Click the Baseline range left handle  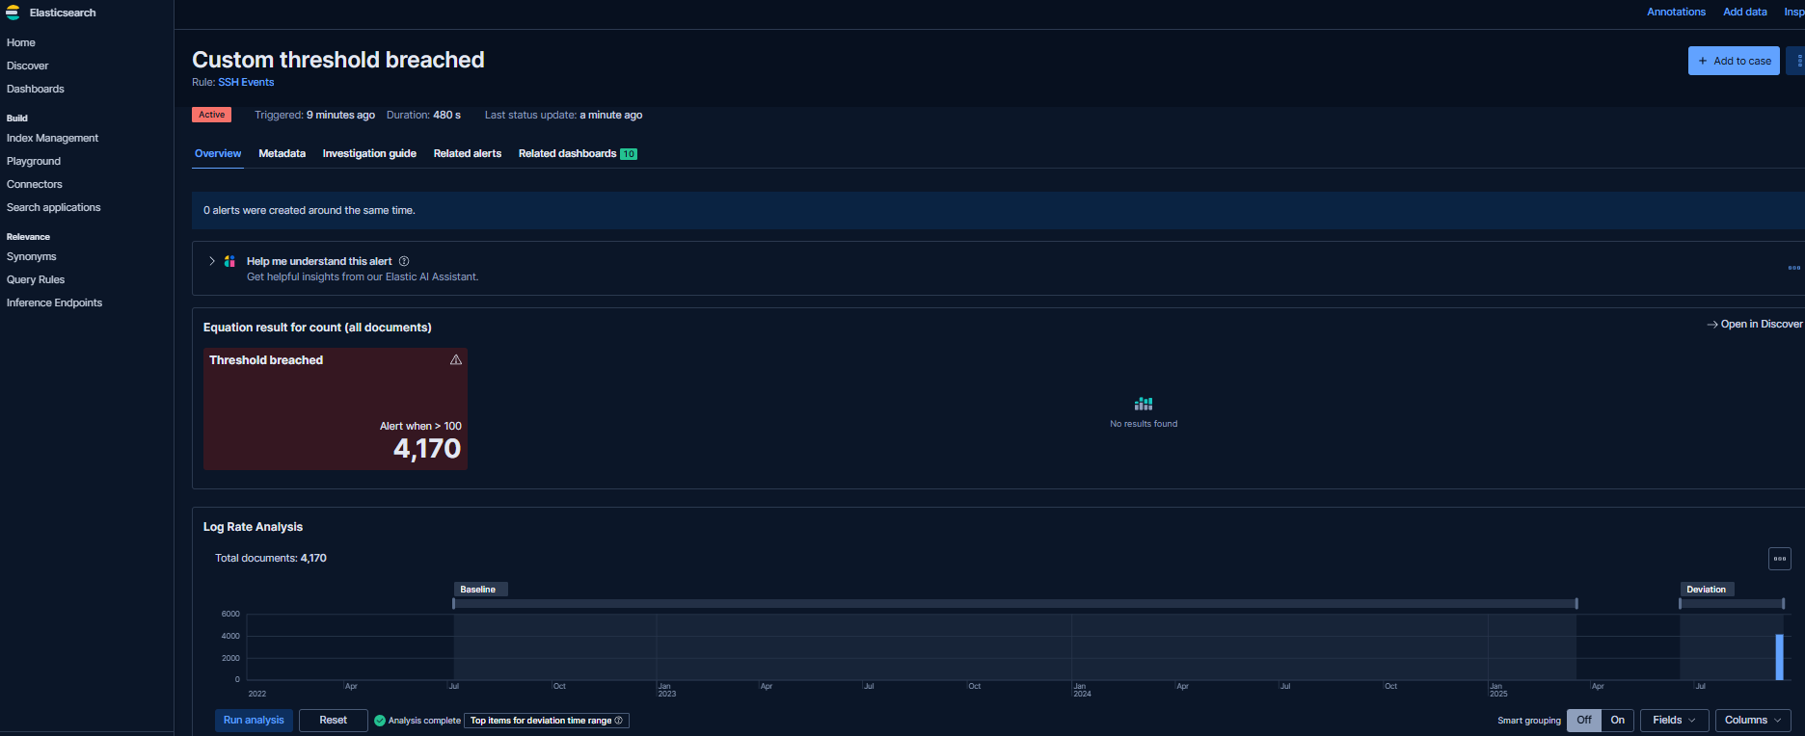pyautogui.click(x=453, y=604)
